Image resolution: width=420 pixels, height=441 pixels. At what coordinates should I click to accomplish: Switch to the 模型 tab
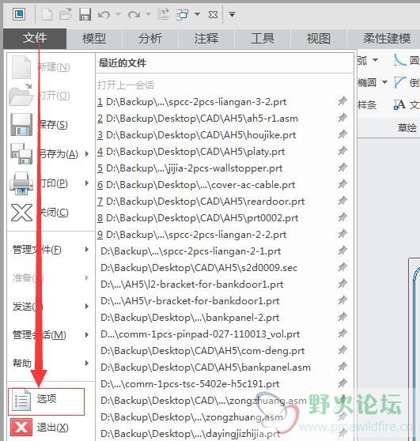click(x=94, y=39)
